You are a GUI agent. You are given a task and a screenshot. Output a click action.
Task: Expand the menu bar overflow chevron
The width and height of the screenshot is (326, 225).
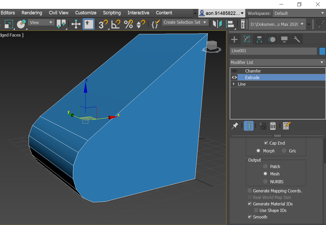(195, 13)
